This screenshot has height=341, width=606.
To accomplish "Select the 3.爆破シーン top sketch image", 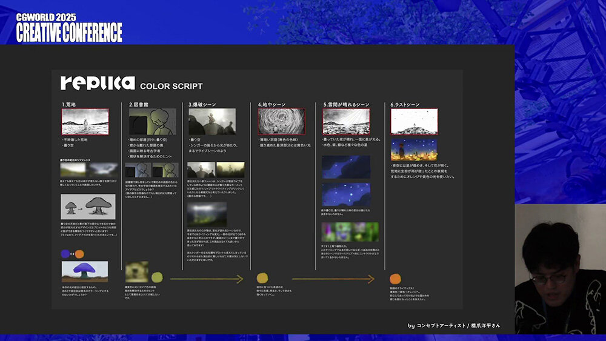I will pyautogui.click(x=211, y=122).
